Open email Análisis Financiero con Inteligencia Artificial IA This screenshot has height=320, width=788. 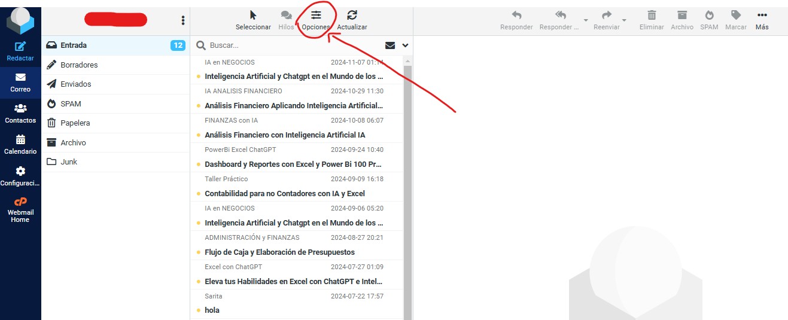tap(297, 129)
